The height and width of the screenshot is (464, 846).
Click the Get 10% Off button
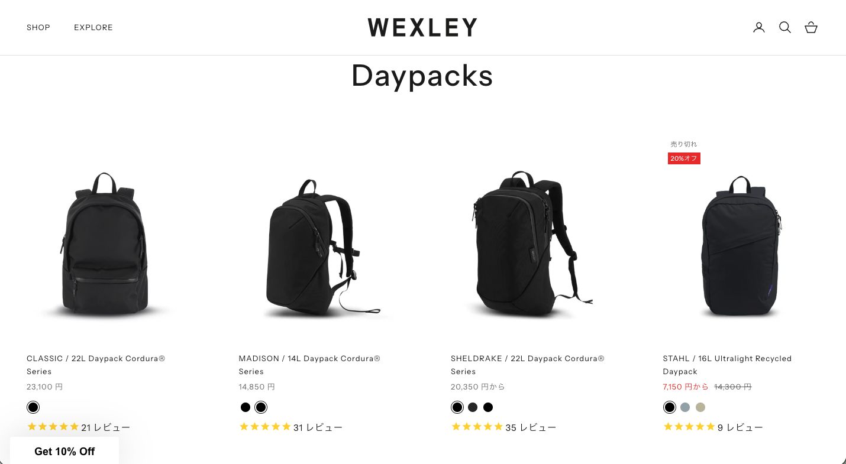[x=64, y=451]
